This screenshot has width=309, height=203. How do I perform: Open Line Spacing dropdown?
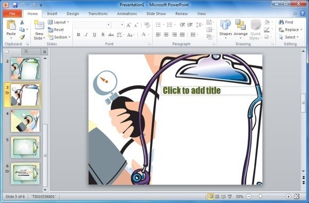point(199,25)
